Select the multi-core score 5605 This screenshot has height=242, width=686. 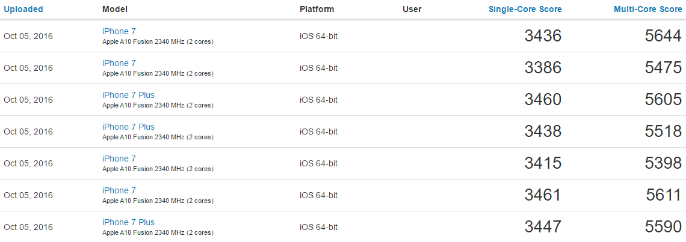[x=663, y=100]
